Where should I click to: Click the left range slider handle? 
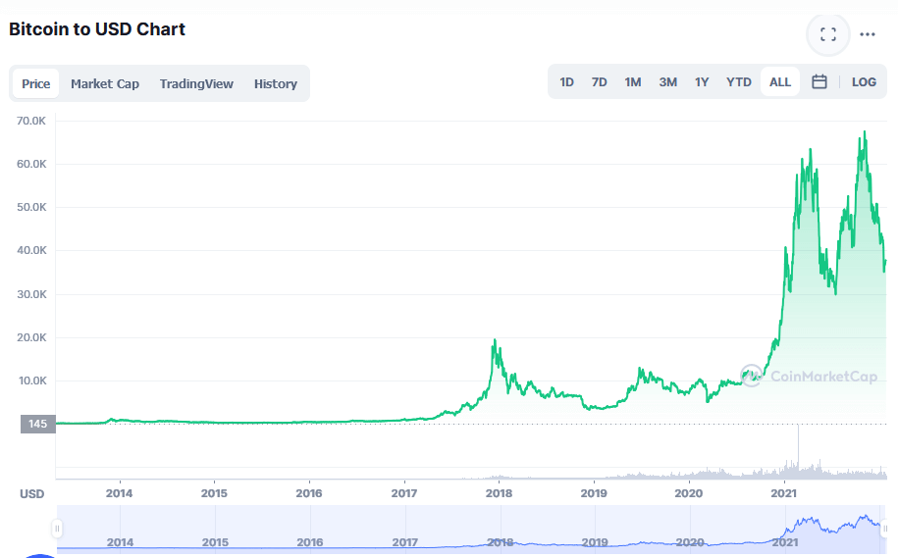[x=57, y=529]
